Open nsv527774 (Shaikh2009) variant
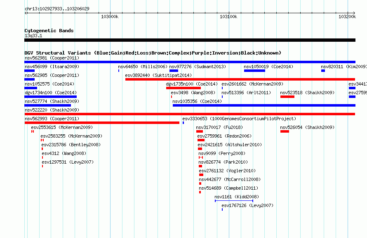The image size is (367, 238). [52, 101]
